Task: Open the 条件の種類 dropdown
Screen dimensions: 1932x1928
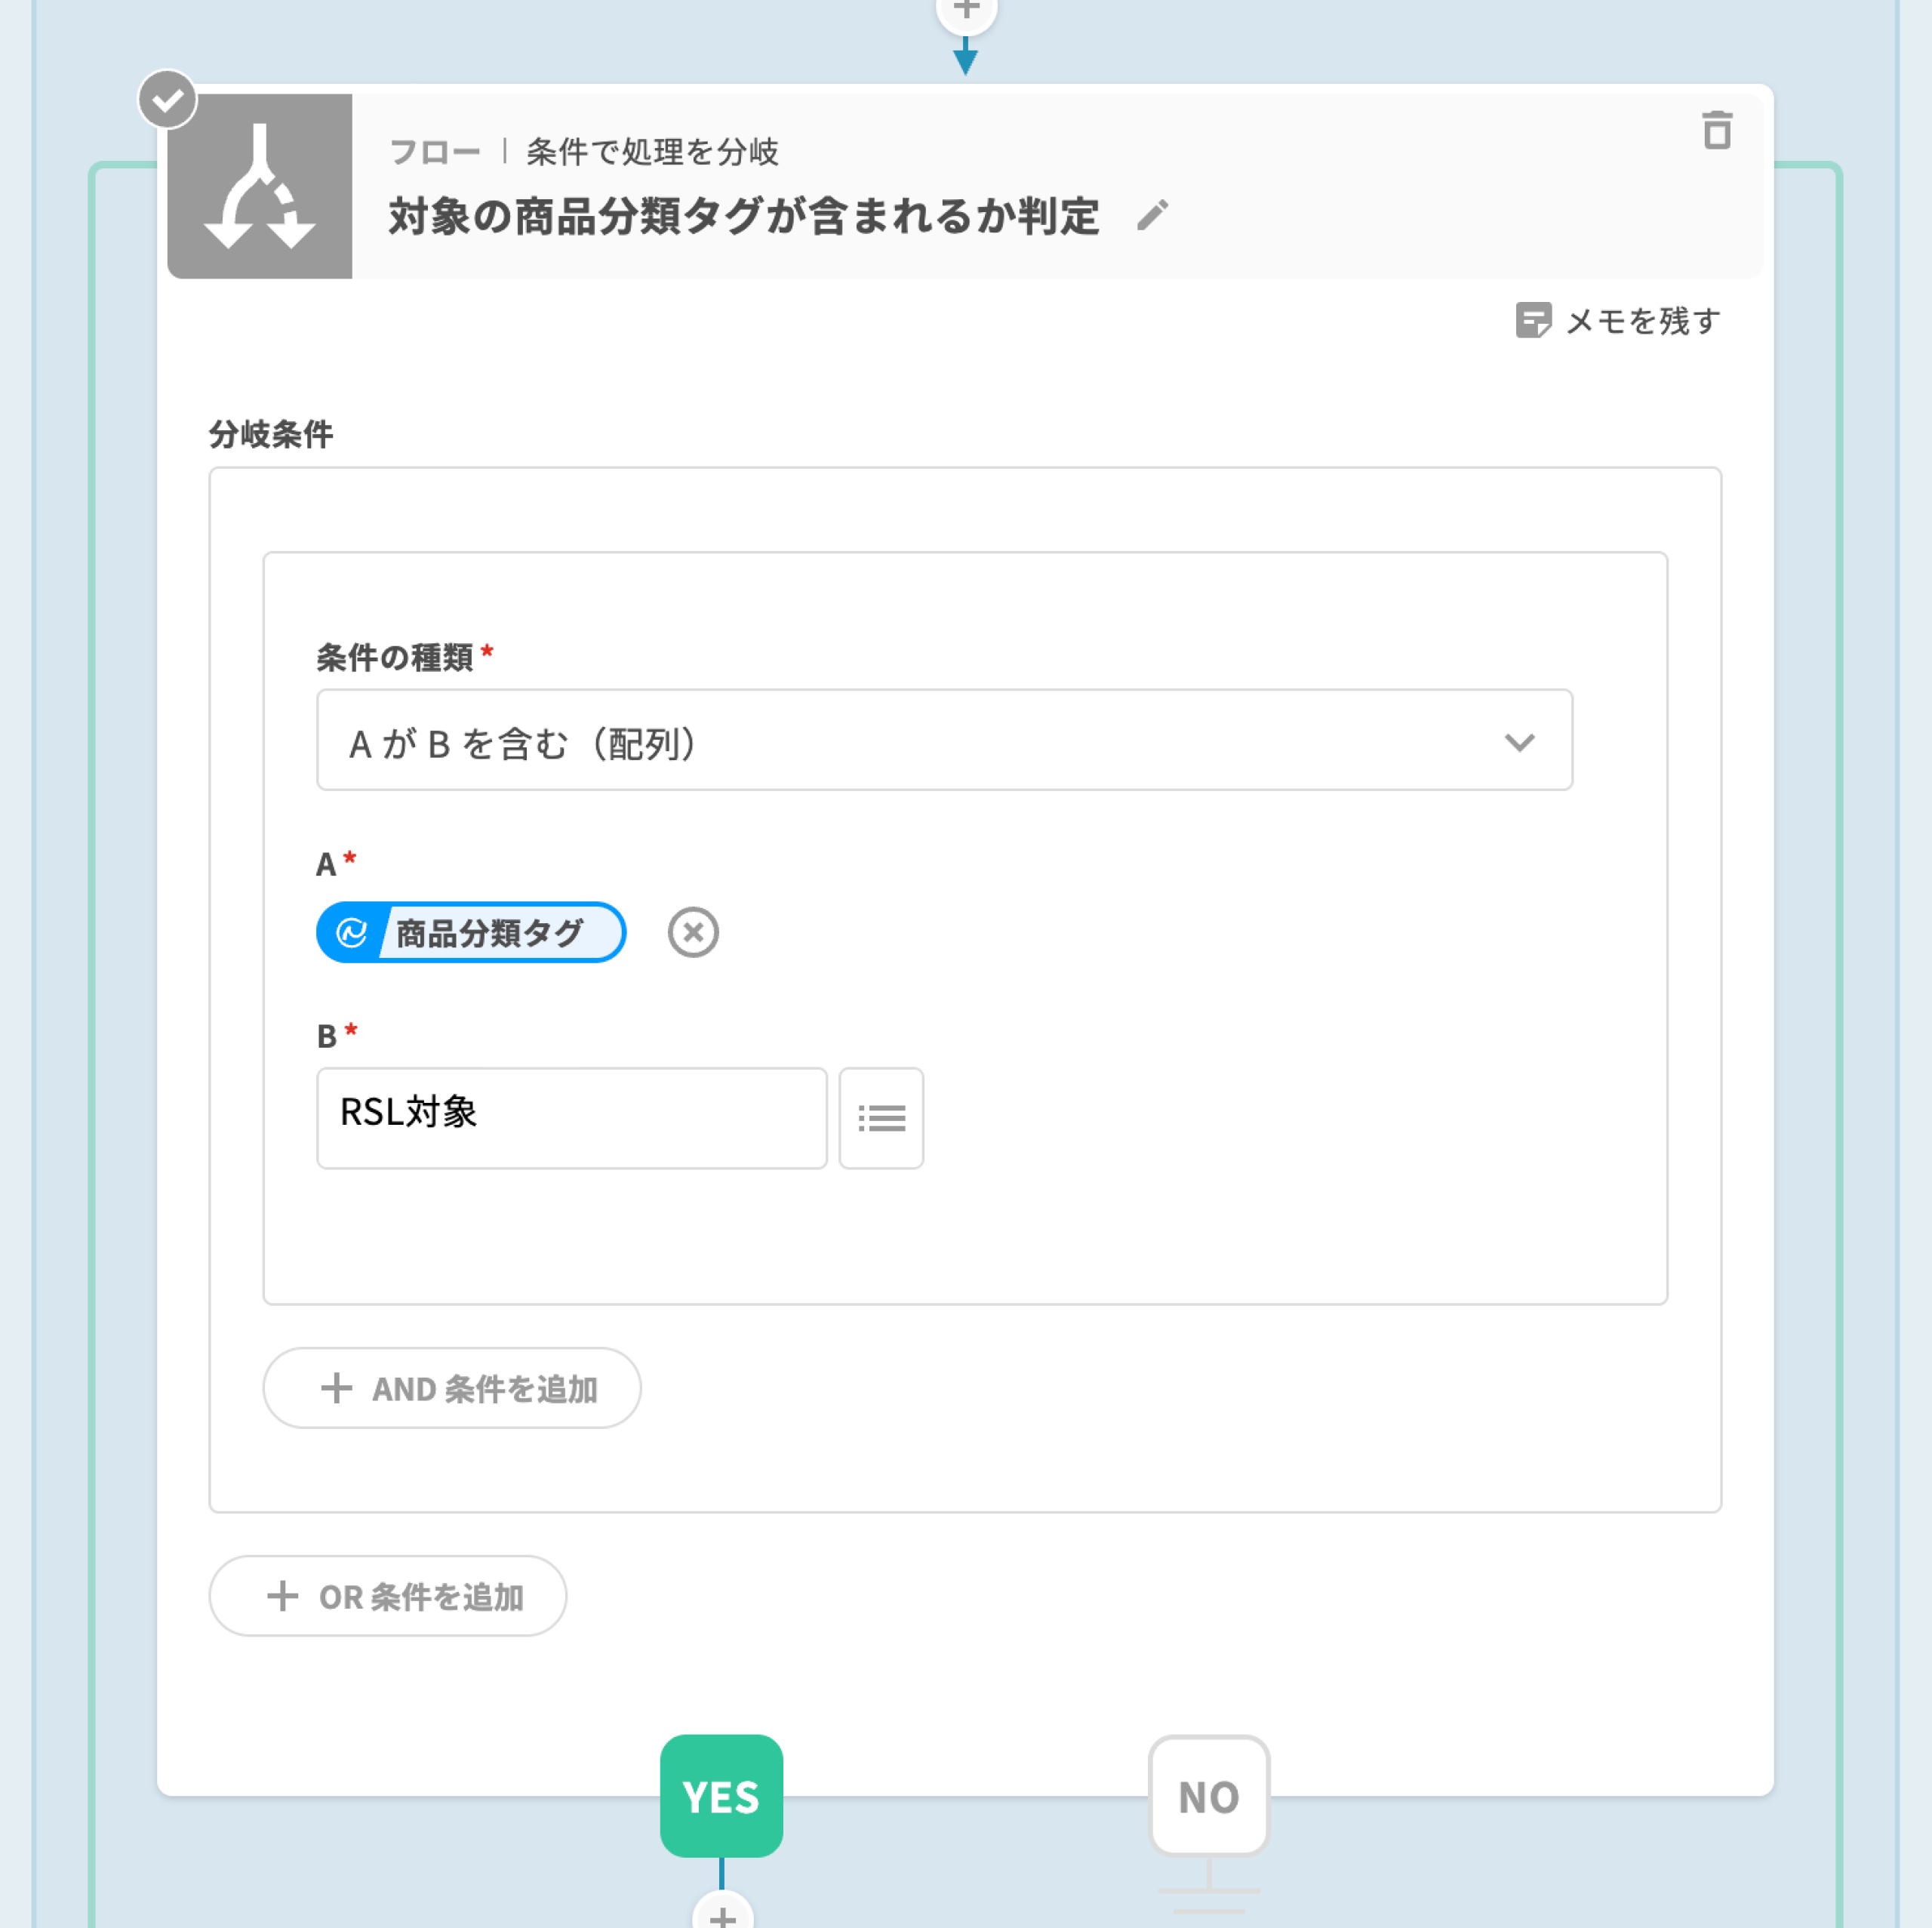Action: click(x=944, y=741)
